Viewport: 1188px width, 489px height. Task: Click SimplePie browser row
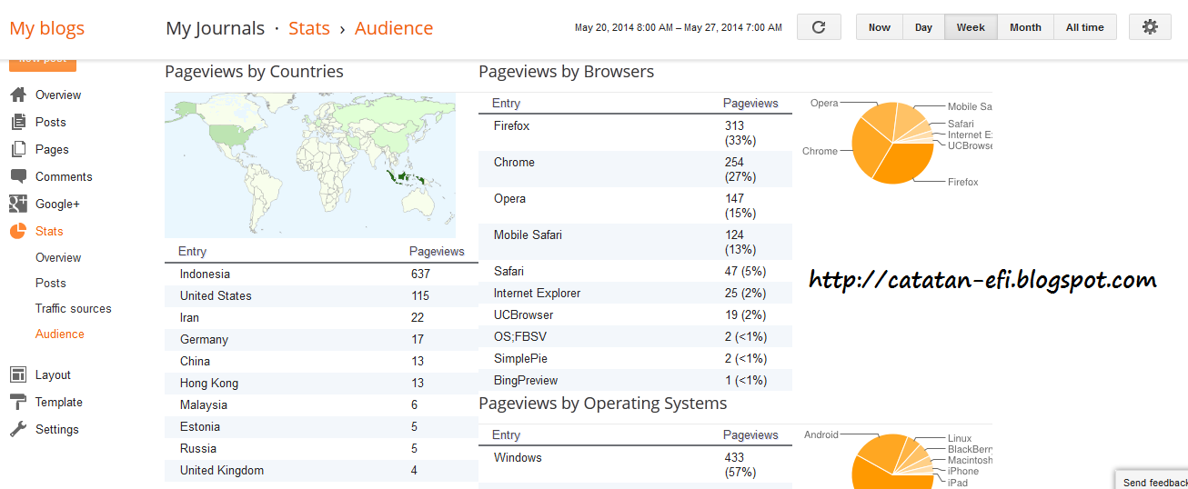point(635,358)
